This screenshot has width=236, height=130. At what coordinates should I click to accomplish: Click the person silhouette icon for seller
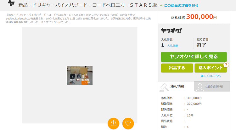[x=199, y=88]
